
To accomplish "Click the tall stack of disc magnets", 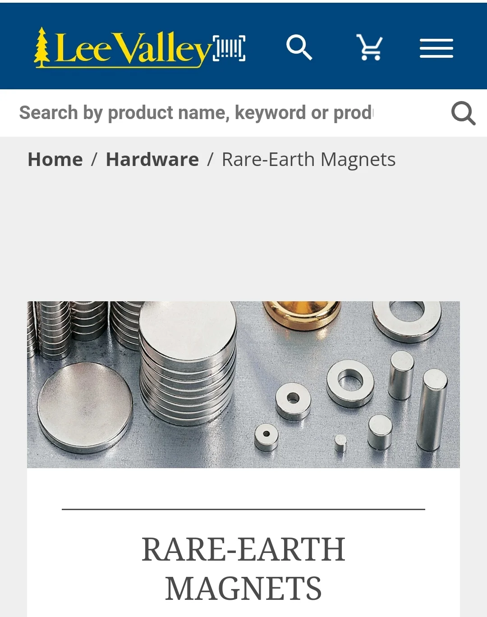I will [x=188, y=363].
